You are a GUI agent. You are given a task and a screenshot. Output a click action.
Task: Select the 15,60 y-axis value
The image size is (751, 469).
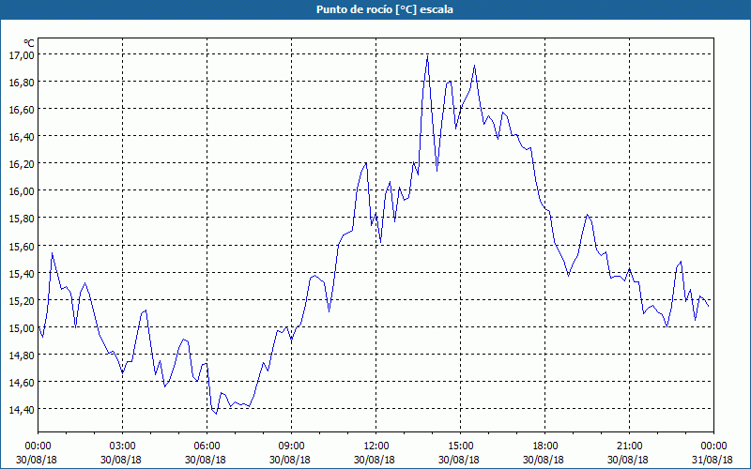pyautogui.click(x=22, y=246)
